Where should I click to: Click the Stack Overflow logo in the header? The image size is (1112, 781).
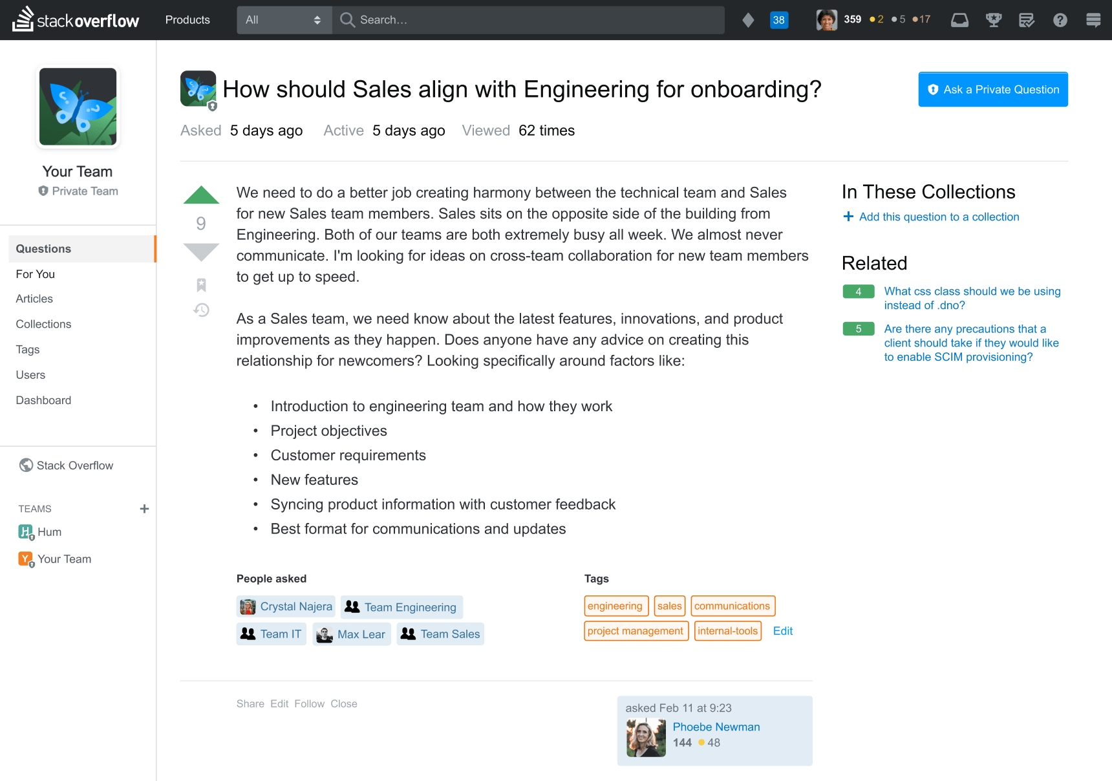75,19
